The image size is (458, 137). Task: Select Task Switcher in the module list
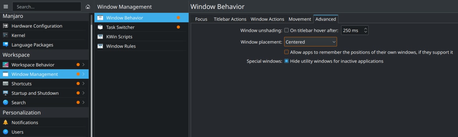point(141,27)
